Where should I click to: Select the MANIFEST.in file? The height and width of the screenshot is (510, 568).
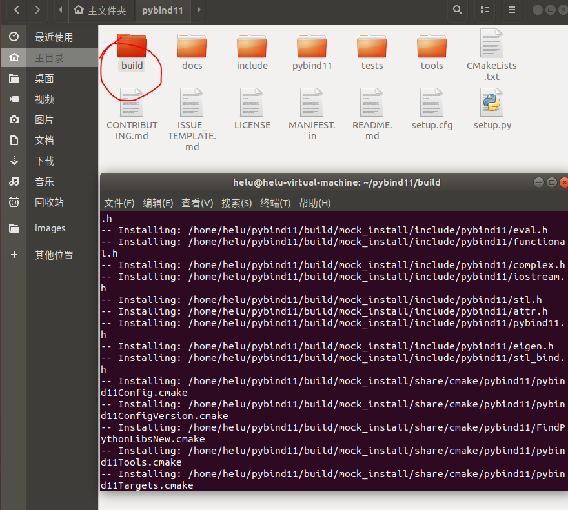[x=312, y=114]
